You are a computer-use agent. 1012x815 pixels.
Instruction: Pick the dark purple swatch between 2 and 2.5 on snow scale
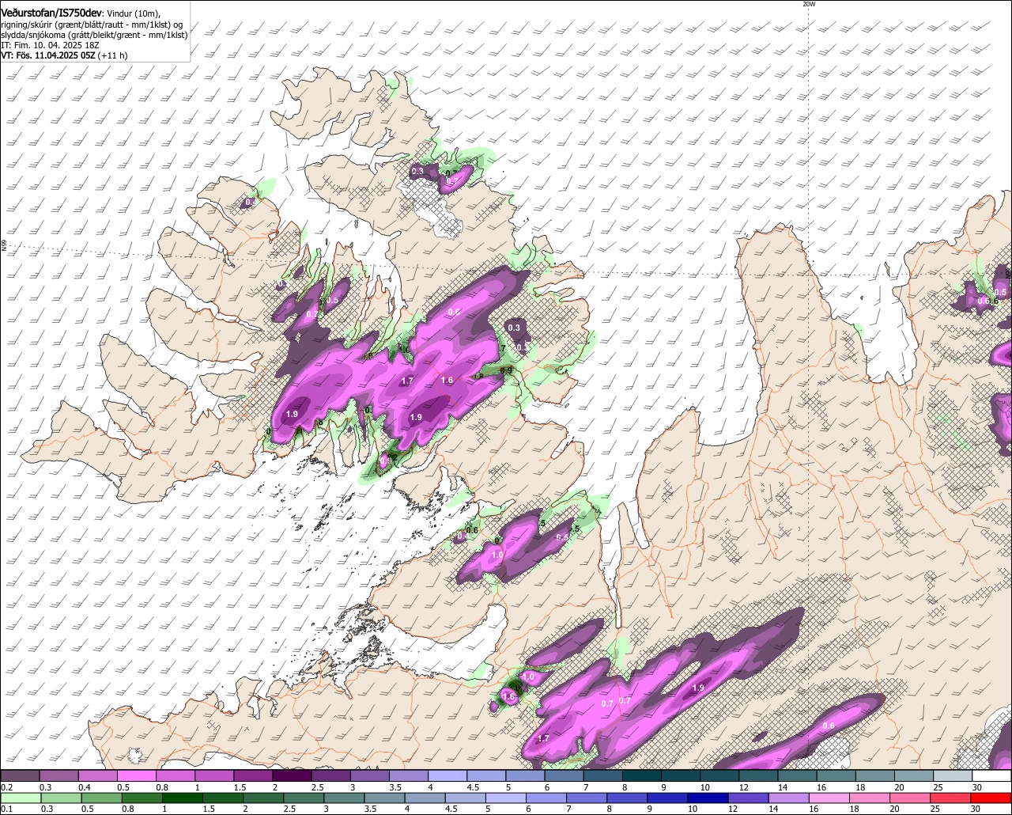pos(292,776)
